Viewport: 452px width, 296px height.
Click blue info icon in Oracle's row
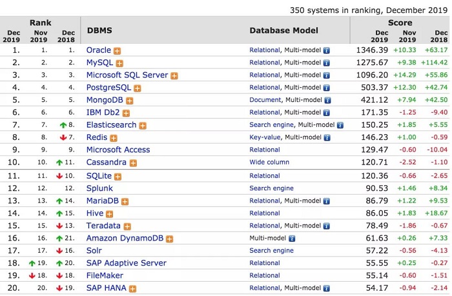[x=327, y=50]
